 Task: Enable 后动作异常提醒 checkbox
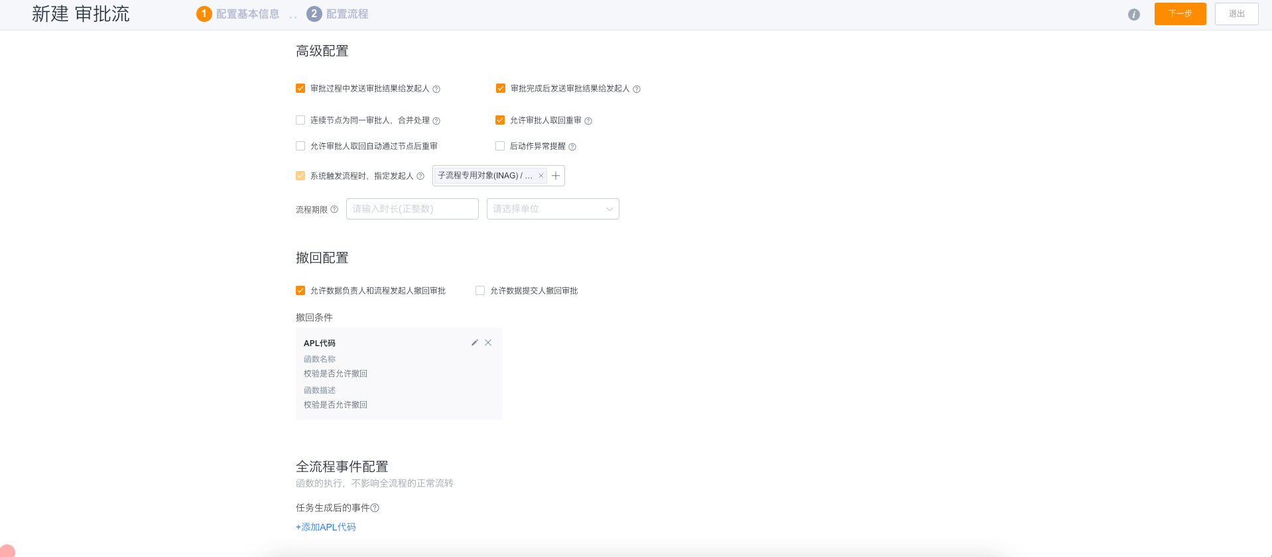pos(500,146)
